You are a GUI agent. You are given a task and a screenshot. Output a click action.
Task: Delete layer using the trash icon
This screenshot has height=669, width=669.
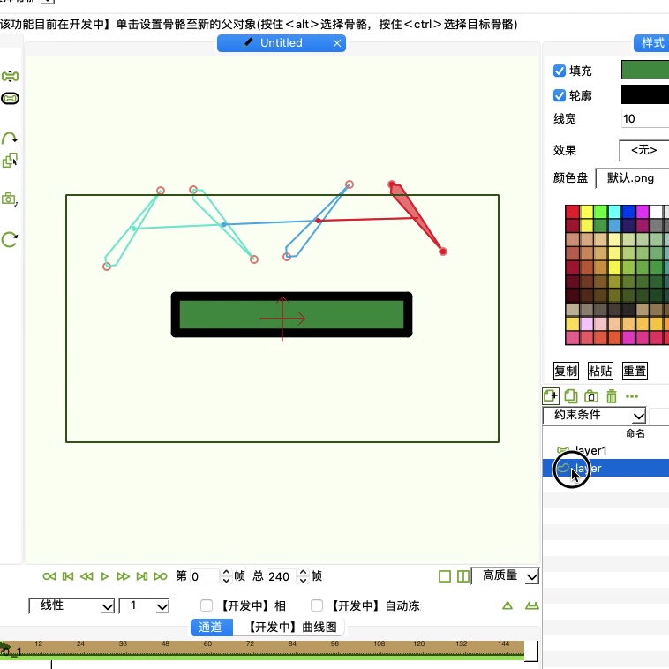click(x=611, y=396)
